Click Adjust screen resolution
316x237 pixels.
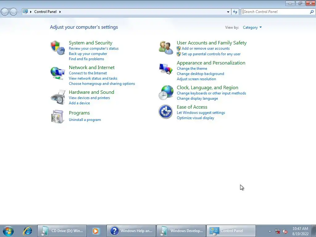click(x=196, y=79)
